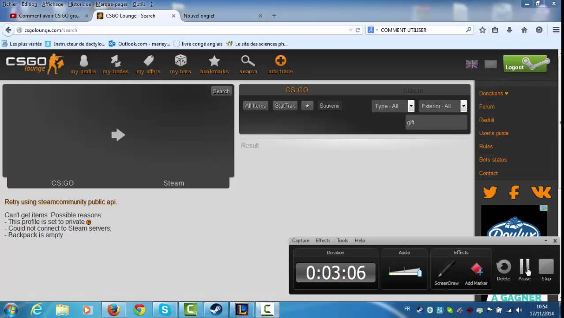The width and height of the screenshot is (564, 318).
Task: Go back in Firefox
Action: tap(8, 30)
